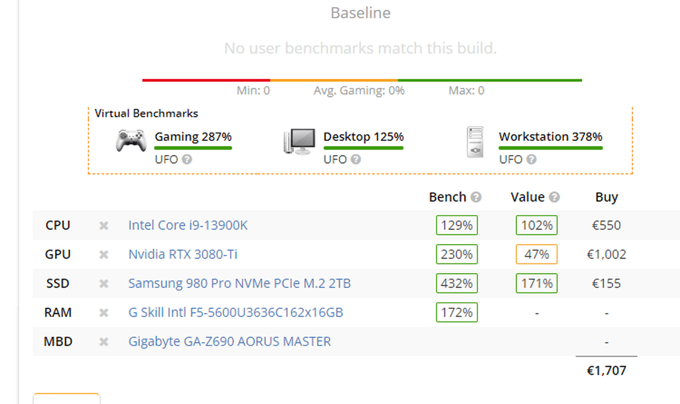Viewport: 680px width, 404px height.
Task: Click the workstation tower icon
Action: [475, 142]
